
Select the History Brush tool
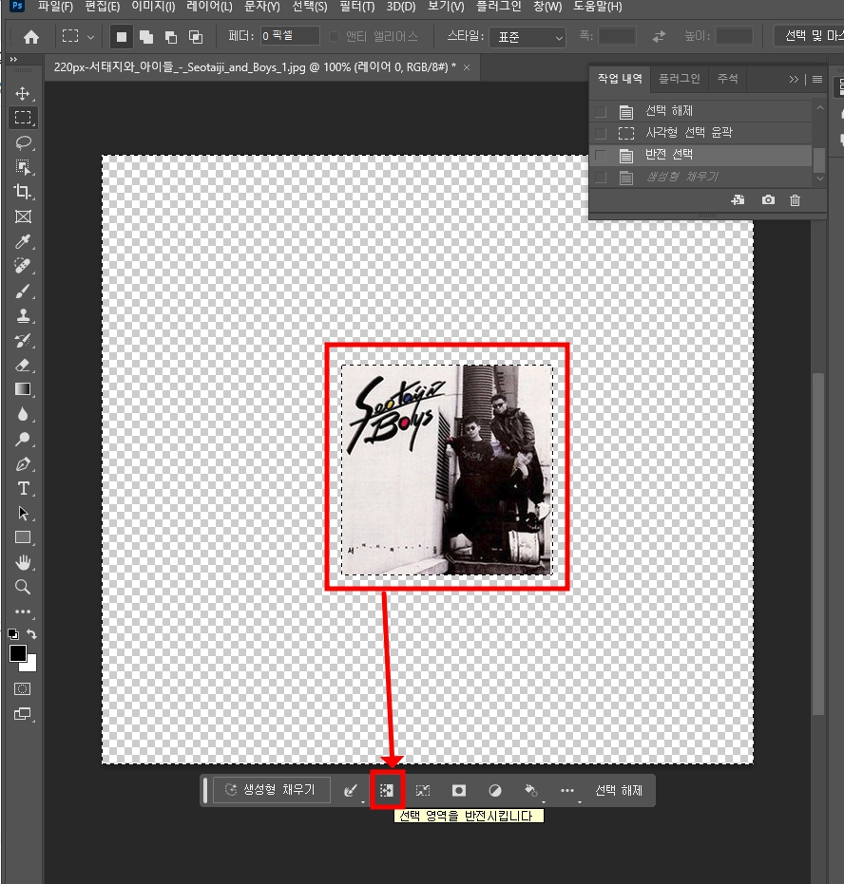point(23,340)
